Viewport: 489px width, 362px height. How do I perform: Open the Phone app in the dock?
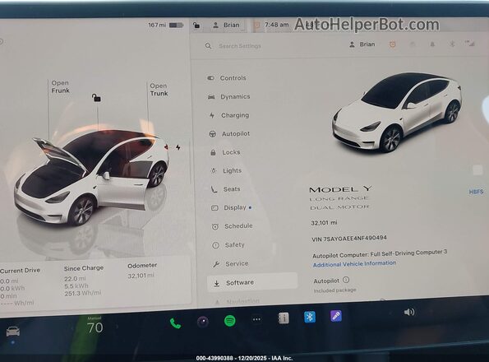(x=175, y=323)
